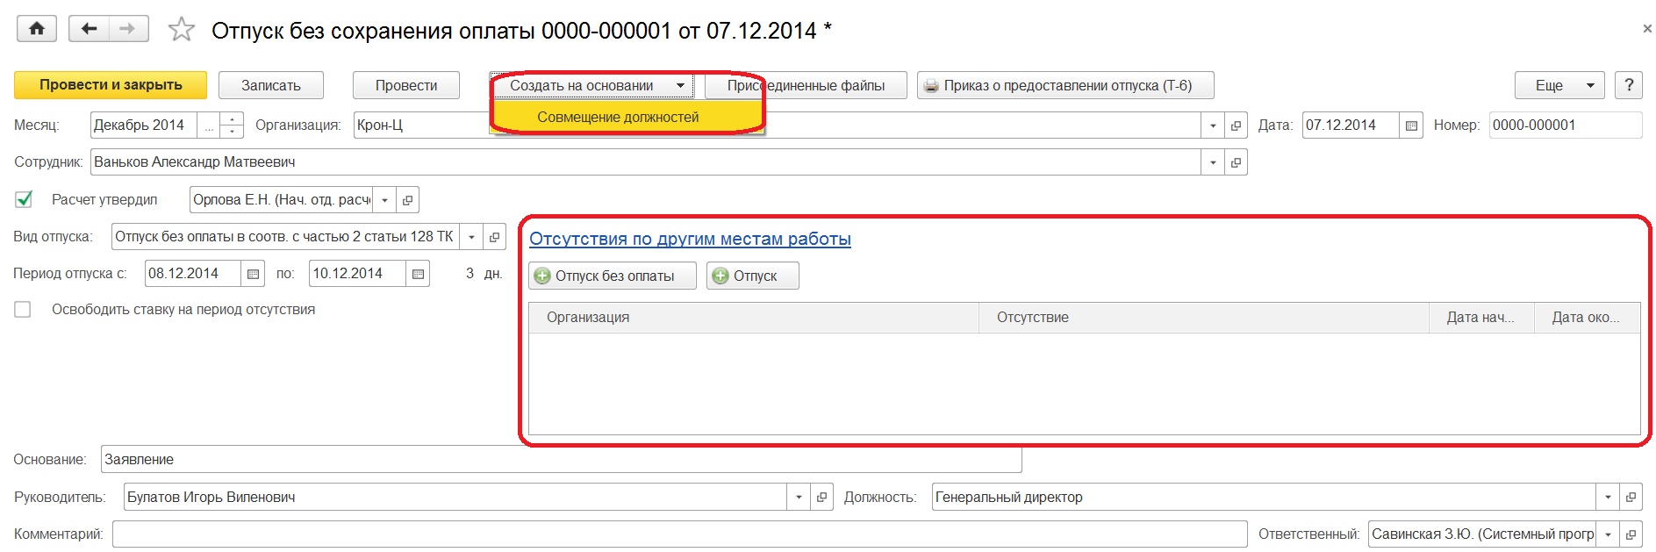Open Создать на основании dropdown
The image size is (1656, 552).
click(x=592, y=85)
